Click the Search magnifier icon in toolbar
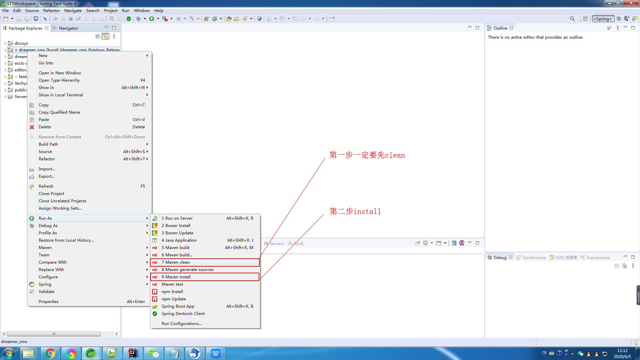Screen dimensions: 640x360 point(572,19)
